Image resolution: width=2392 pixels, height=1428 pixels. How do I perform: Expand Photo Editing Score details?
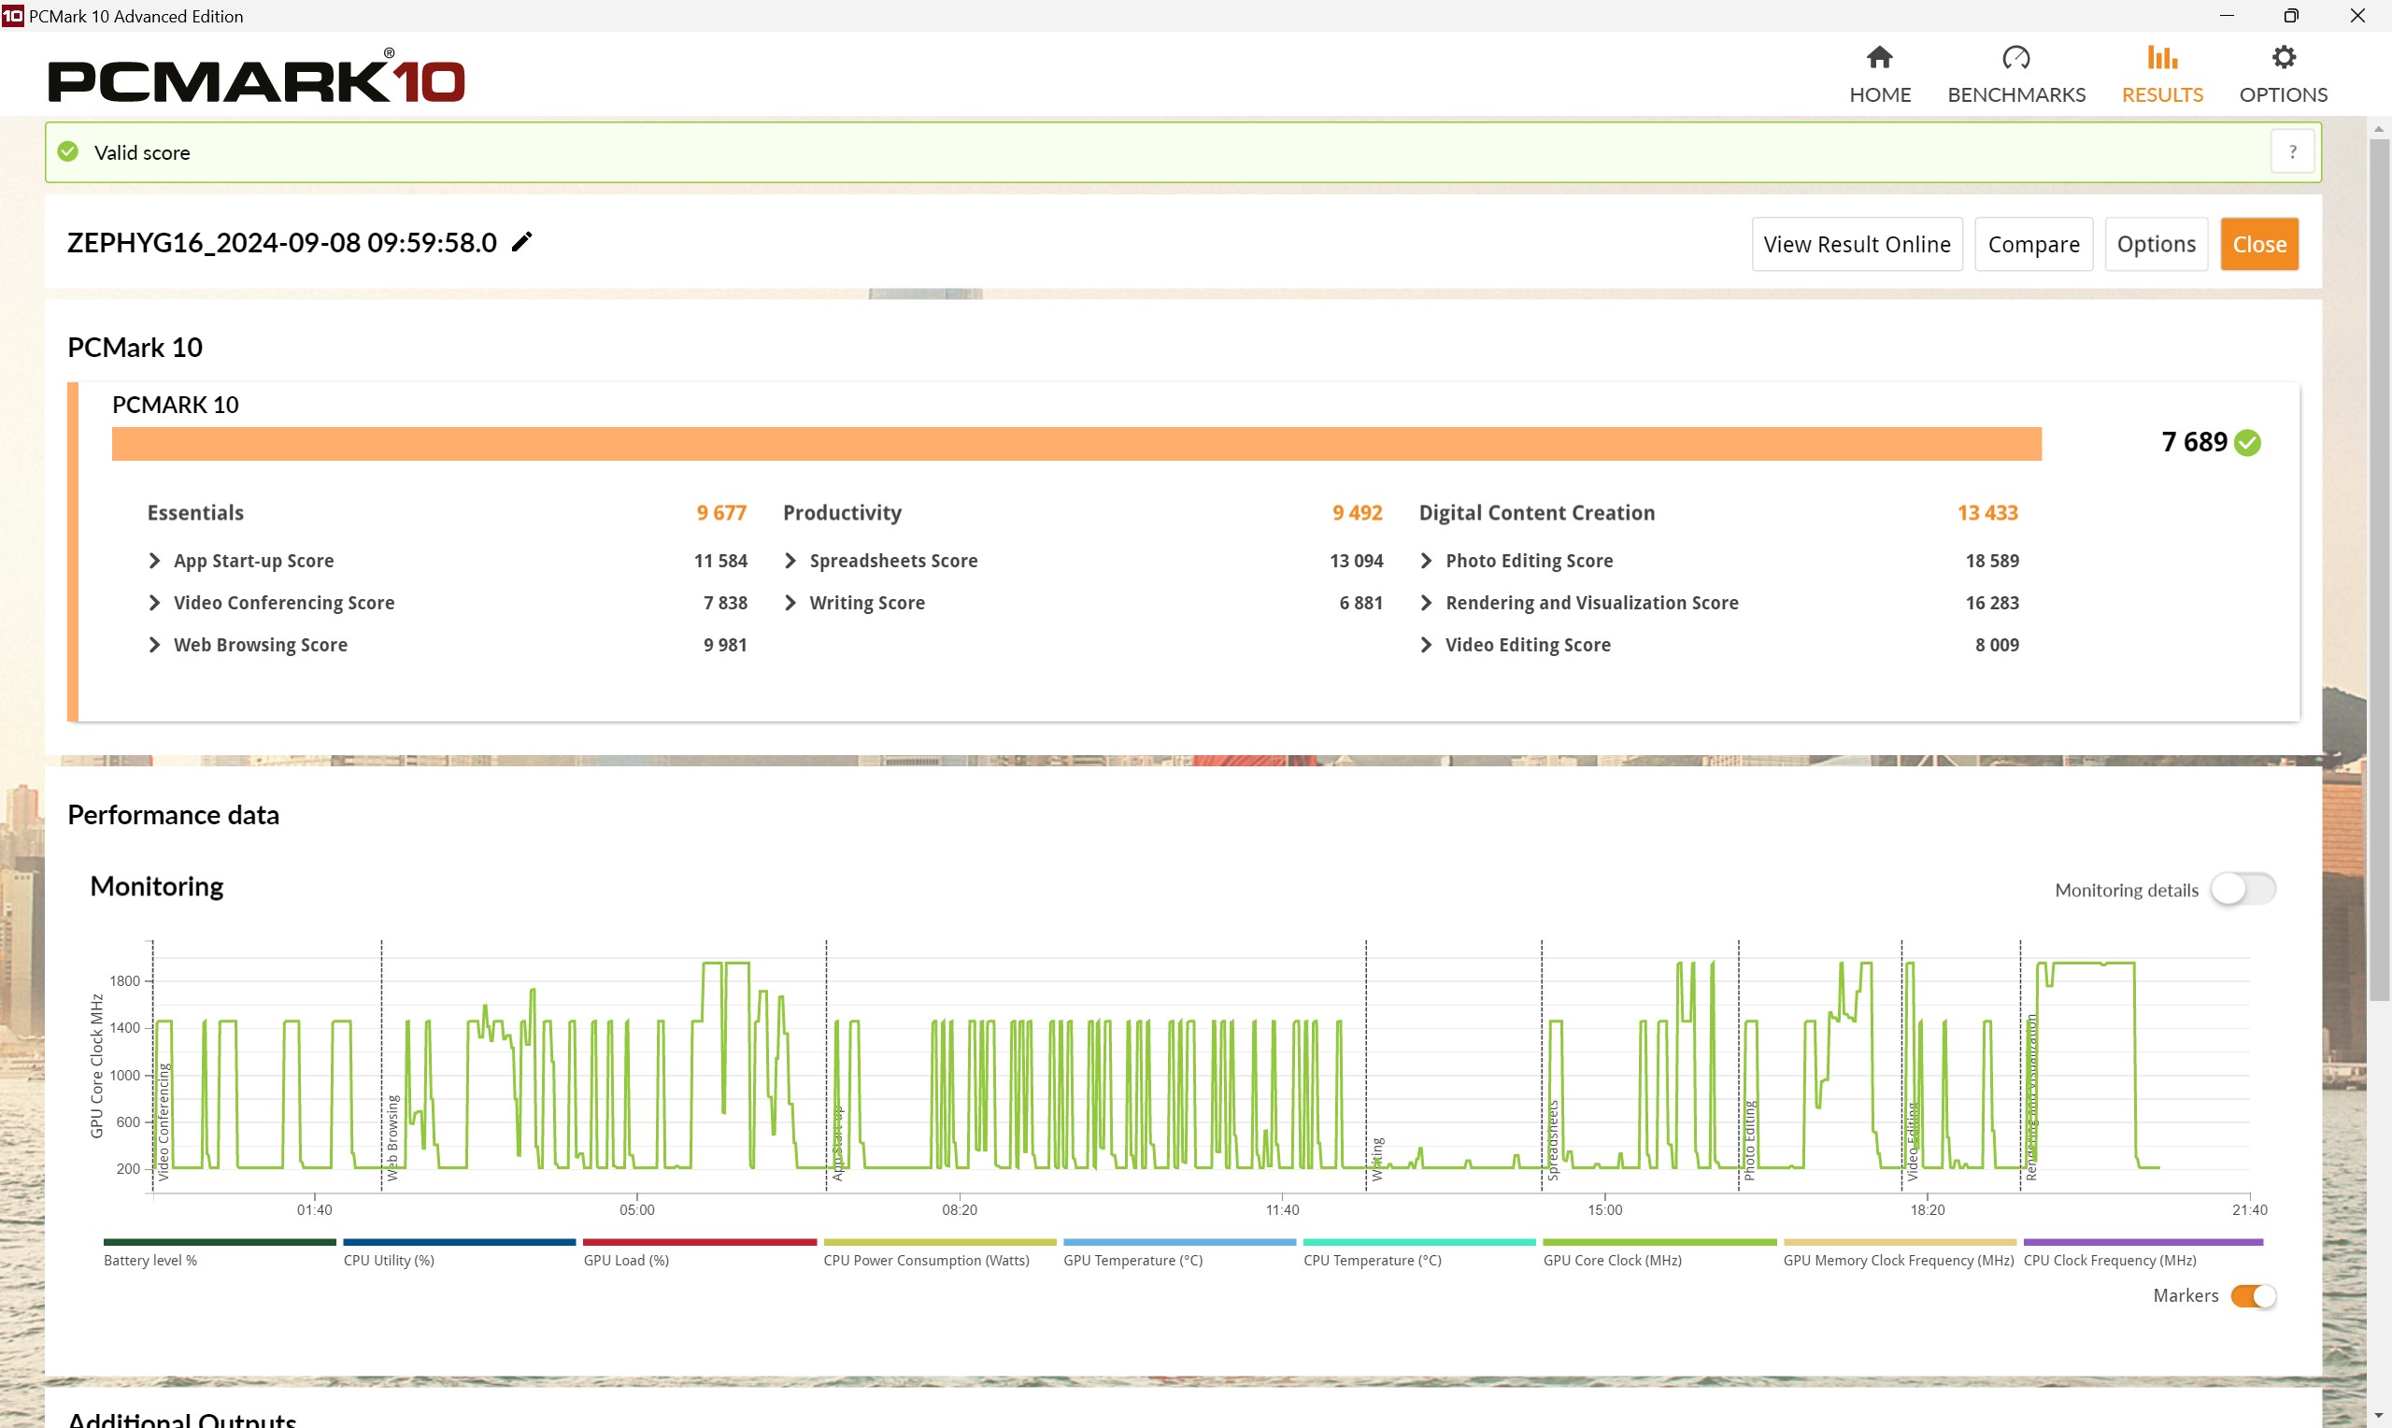click(x=1426, y=561)
